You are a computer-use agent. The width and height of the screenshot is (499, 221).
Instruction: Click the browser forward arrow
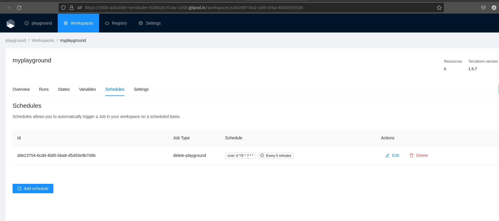point(9,8)
